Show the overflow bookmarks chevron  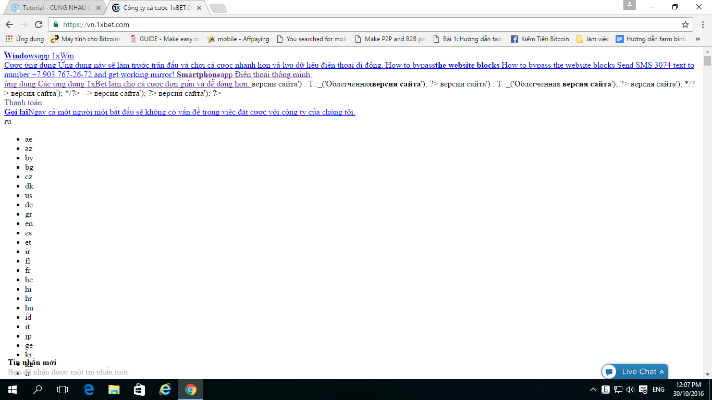click(x=698, y=39)
